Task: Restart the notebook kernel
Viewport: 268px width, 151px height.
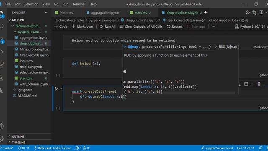Action: click(175, 26)
